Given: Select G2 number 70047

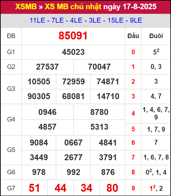Looking at the screenshot, I should 99,67.
